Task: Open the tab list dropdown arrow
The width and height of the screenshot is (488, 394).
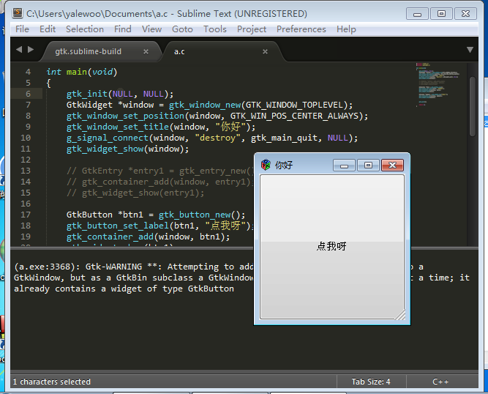Action: click(x=470, y=50)
